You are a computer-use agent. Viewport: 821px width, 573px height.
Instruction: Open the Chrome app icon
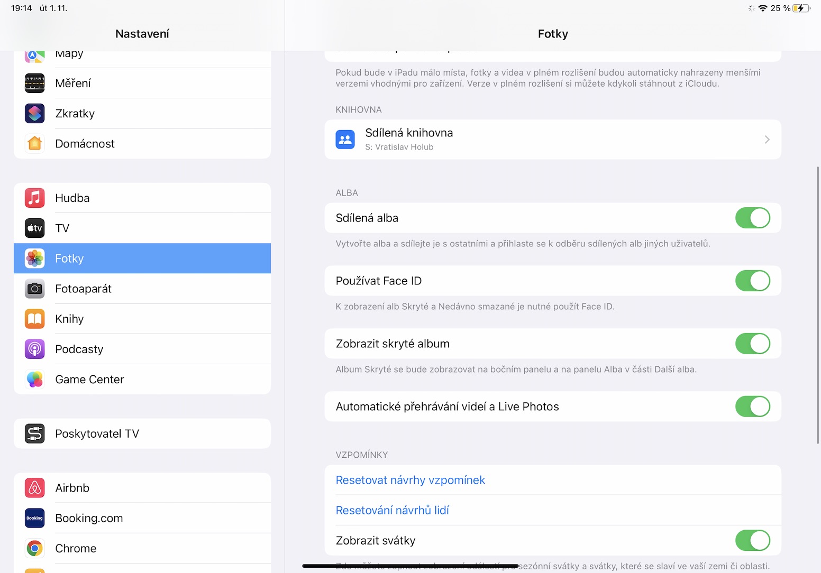[x=35, y=549]
